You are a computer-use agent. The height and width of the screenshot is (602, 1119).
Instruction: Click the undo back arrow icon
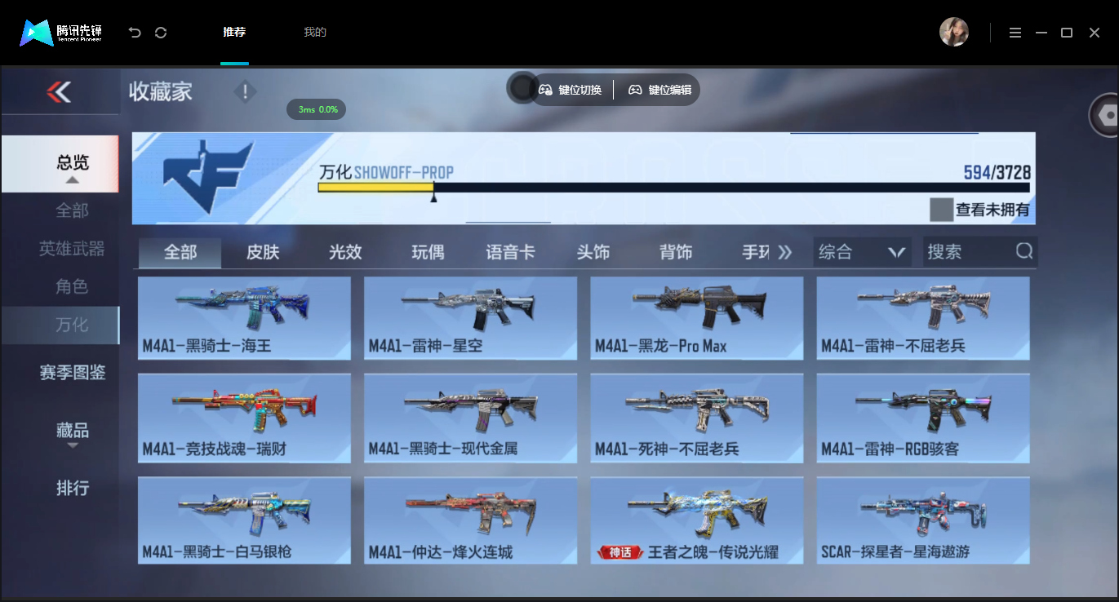pos(135,32)
